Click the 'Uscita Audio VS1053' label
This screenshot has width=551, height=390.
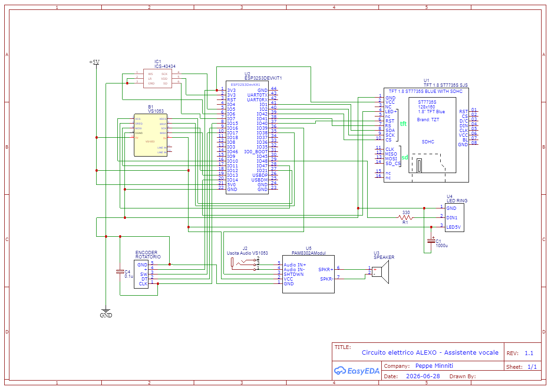click(x=247, y=253)
